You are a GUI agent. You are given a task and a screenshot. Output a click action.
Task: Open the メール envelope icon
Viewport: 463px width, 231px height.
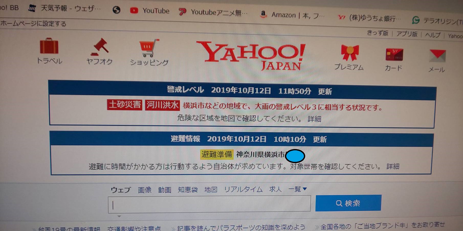pos(438,56)
